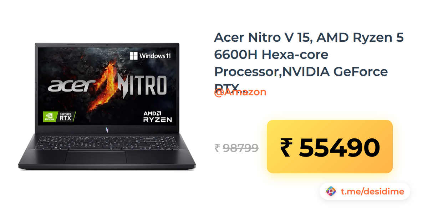
Task: Click the orange @Amazon label
Action: tap(240, 92)
